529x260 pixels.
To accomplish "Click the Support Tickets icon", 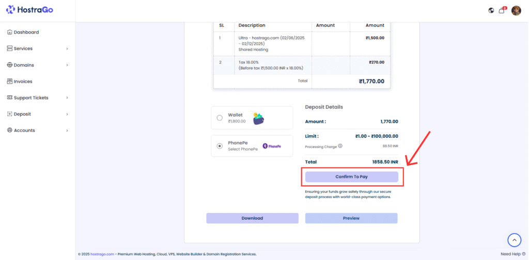I will coord(10,98).
